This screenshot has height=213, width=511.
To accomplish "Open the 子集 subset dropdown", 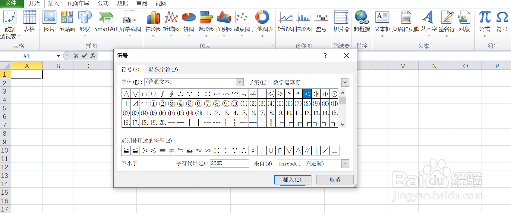I will (x=345, y=82).
